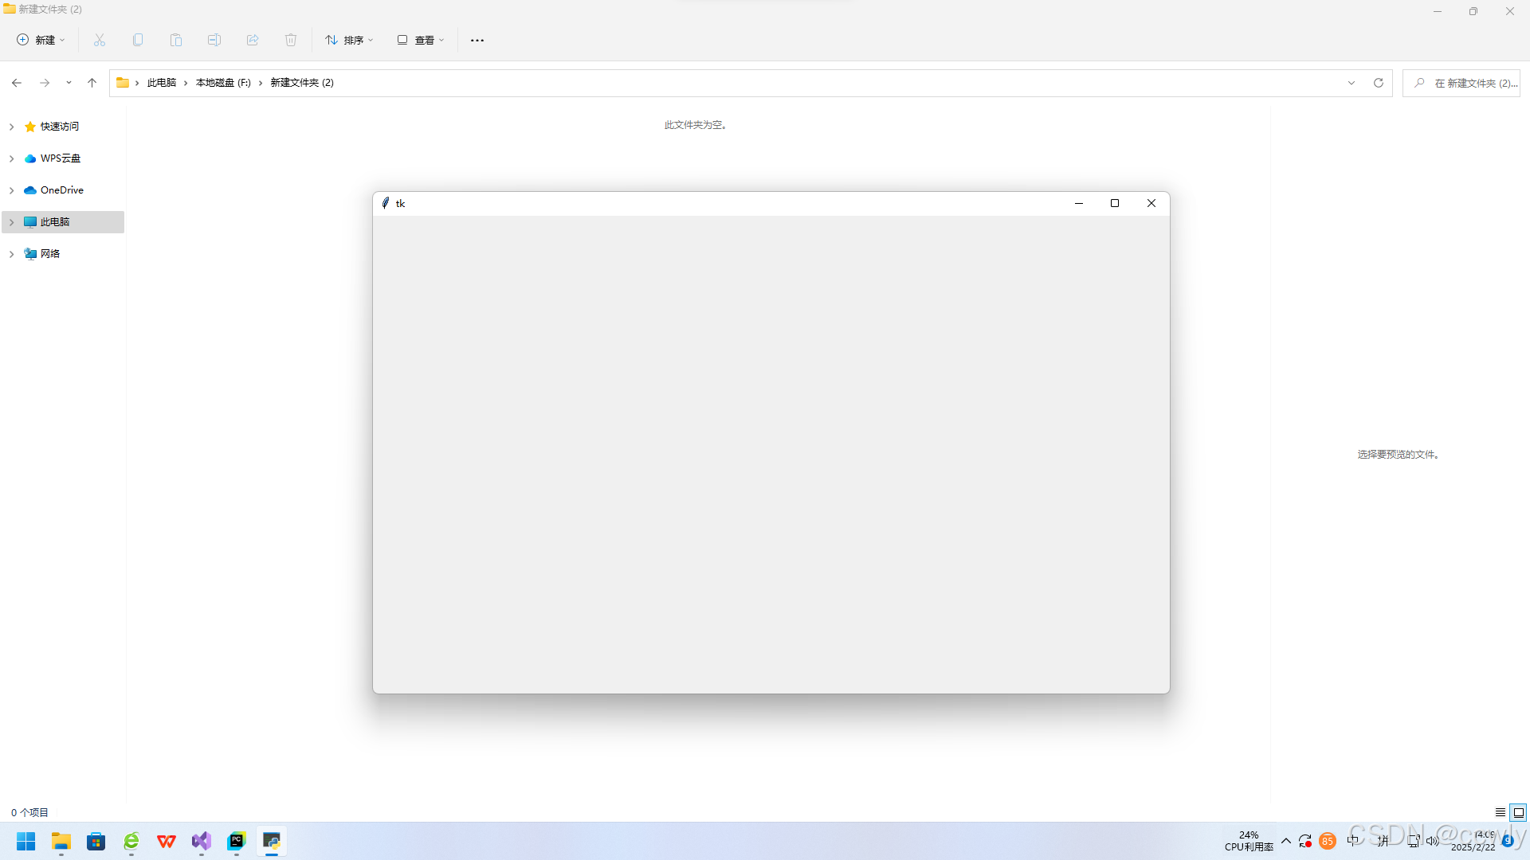Image resolution: width=1530 pixels, height=860 pixels.
Task: Open the three-dots more options menu
Action: (477, 40)
